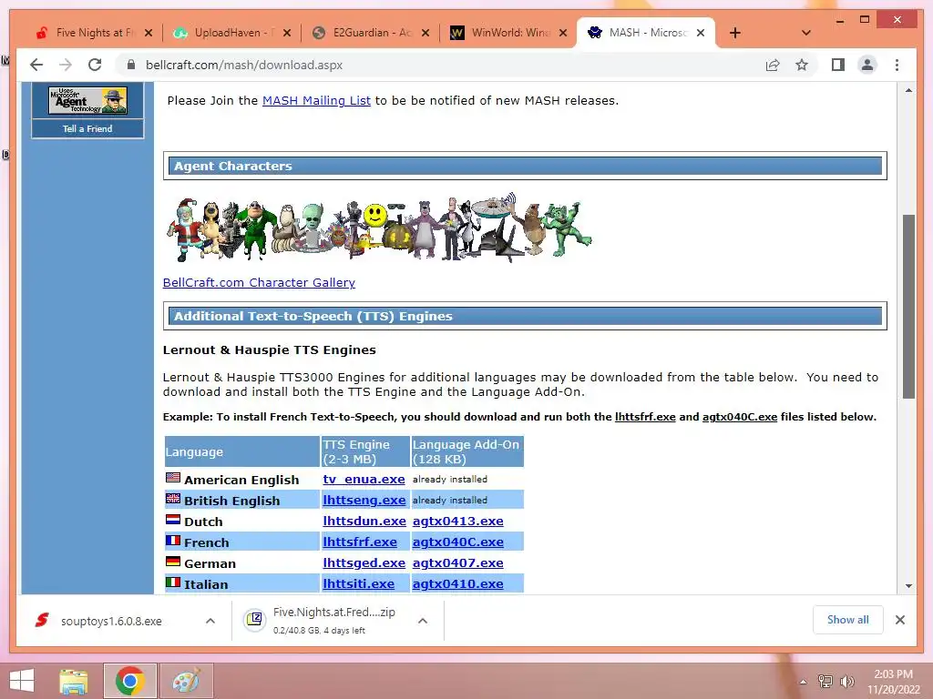The height and width of the screenshot is (699, 933).
Task: Click the page vertical scrollbar thumb
Action: click(908, 306)
